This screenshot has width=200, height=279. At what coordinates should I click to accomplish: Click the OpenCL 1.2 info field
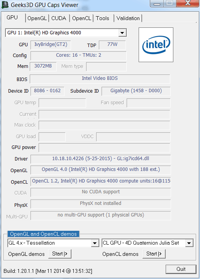[x=101, y=181]
